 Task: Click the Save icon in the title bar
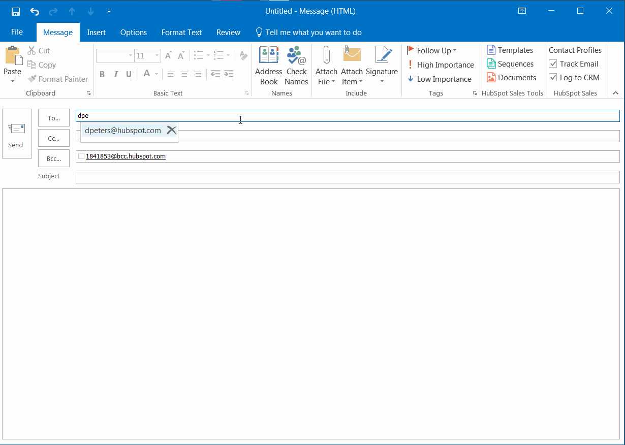(16, 11)
